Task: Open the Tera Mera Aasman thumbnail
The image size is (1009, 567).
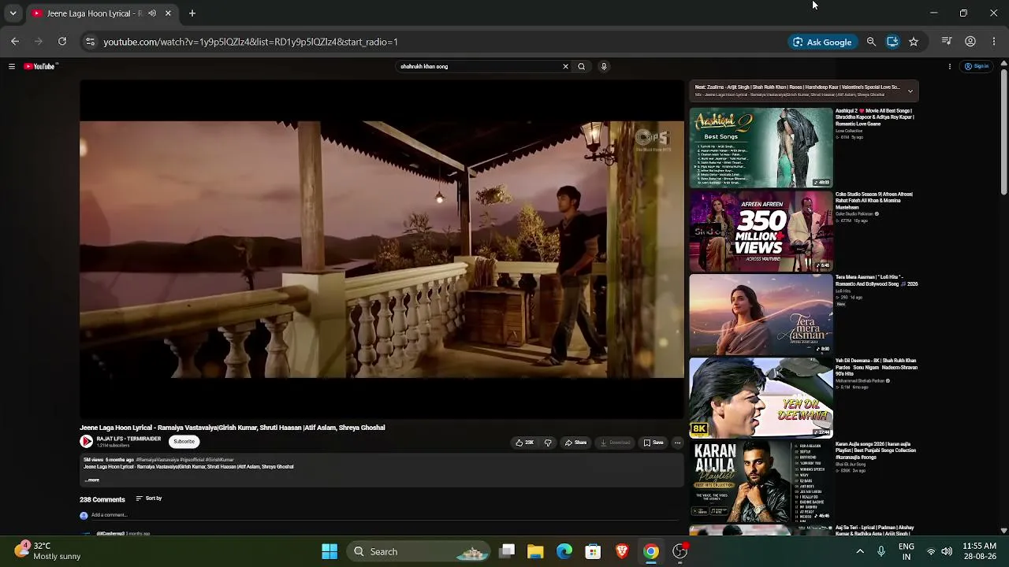Action: point(761,314)
